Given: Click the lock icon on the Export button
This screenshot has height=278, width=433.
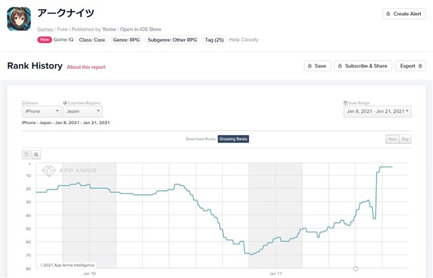Looking at the screenshot, I should pos(420,66).
